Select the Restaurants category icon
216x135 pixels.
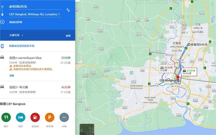pyautogui.click(x=6, y=117)
